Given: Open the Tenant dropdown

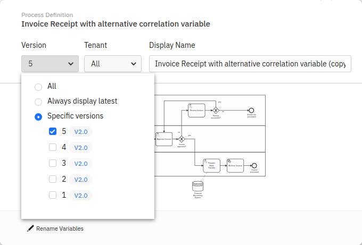Looking at the screenshot, I should [113, 64].
